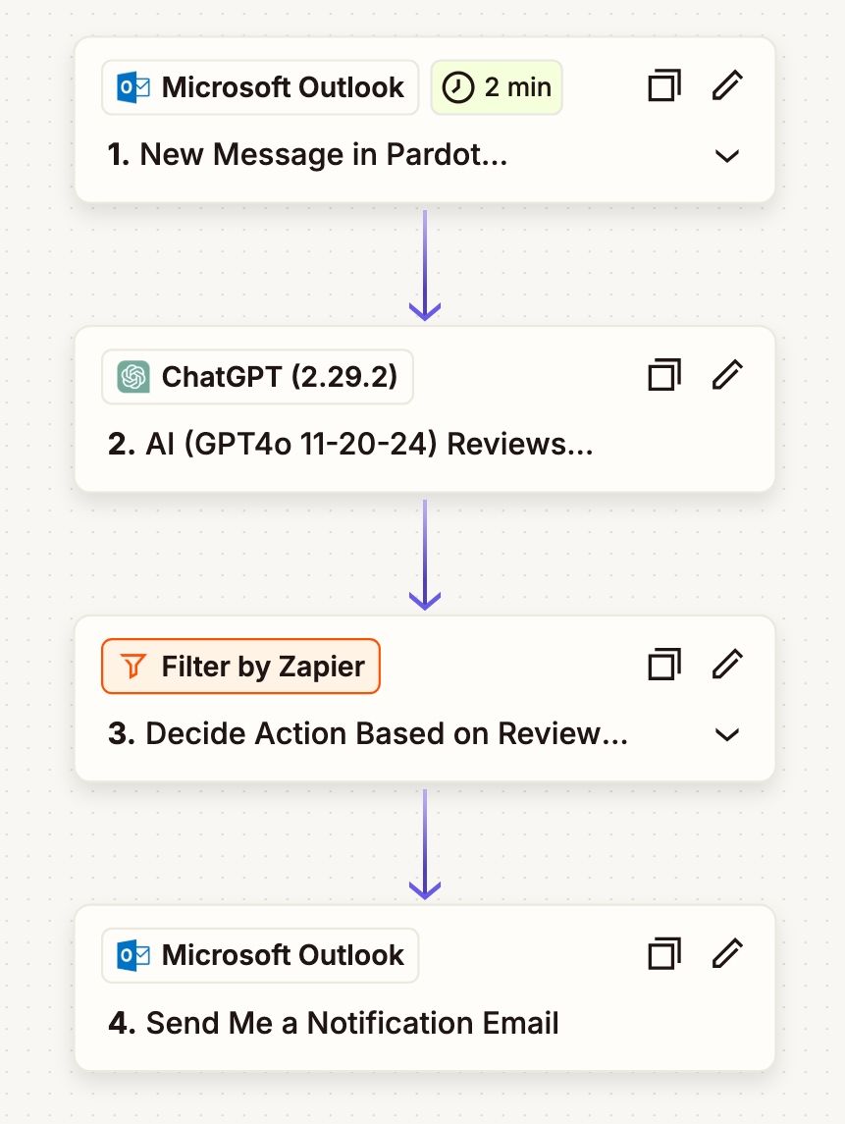Click pencil icon on Send Me a Notification step
Viewport: 845px width, 1124px height.
727,953
